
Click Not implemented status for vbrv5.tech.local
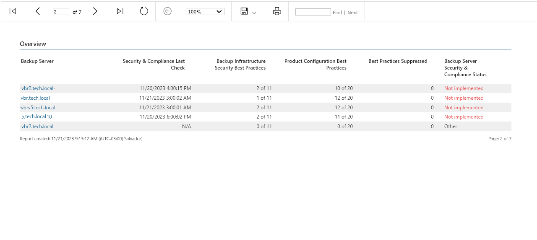click(464, 108)
